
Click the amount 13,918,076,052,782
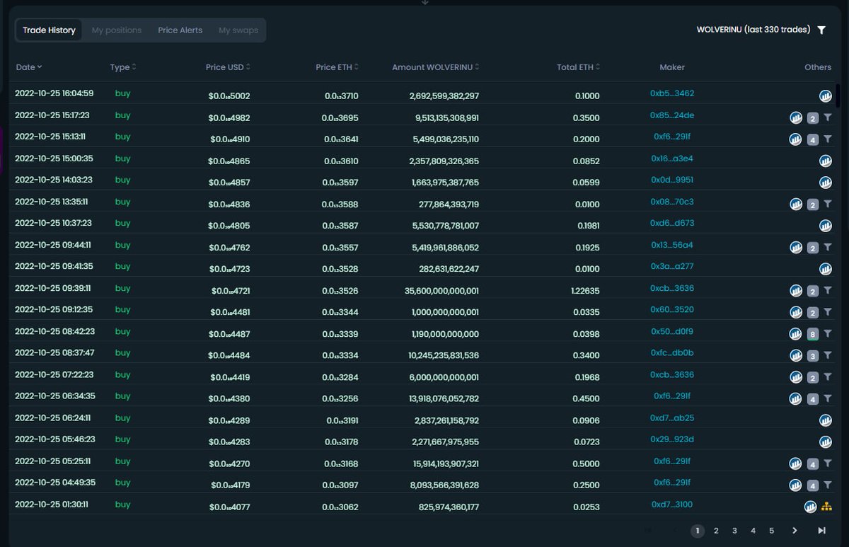tap(444, 398)
